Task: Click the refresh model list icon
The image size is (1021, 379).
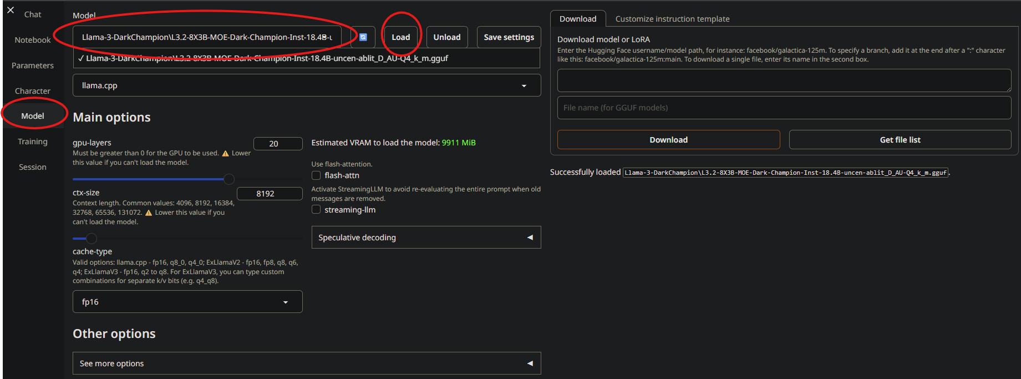Action: (363, 37)
